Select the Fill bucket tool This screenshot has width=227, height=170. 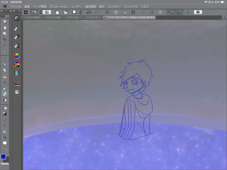click(5, 108)
